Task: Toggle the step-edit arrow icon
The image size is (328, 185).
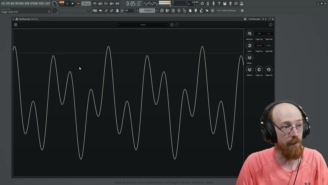Action: (x=100, y=11)
